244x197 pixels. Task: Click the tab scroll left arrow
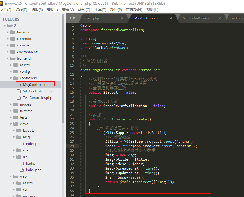point(70,18)
